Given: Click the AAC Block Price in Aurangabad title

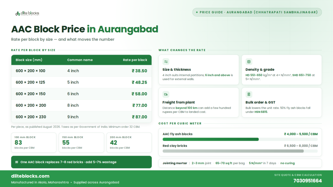Looking at the screenshot, I should tap(85, 29).
